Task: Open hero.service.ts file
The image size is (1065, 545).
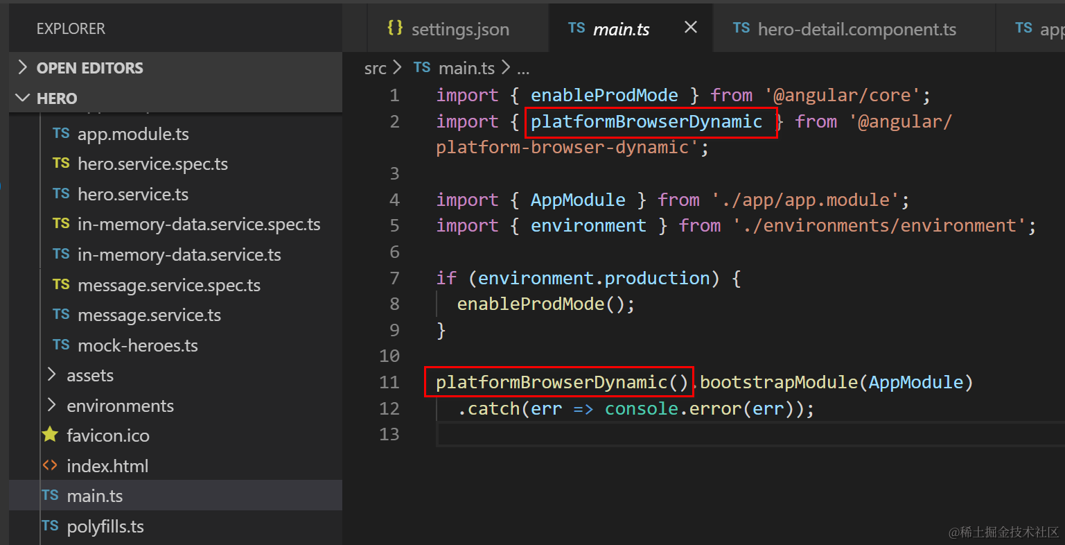Action: [x=133, y=194]
